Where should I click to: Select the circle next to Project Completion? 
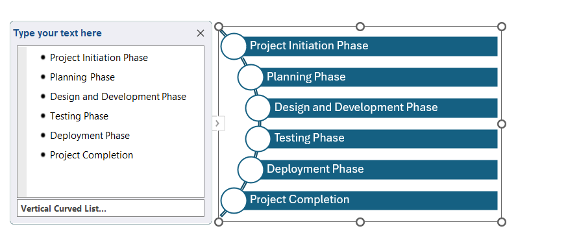click(x=234, y=201)
